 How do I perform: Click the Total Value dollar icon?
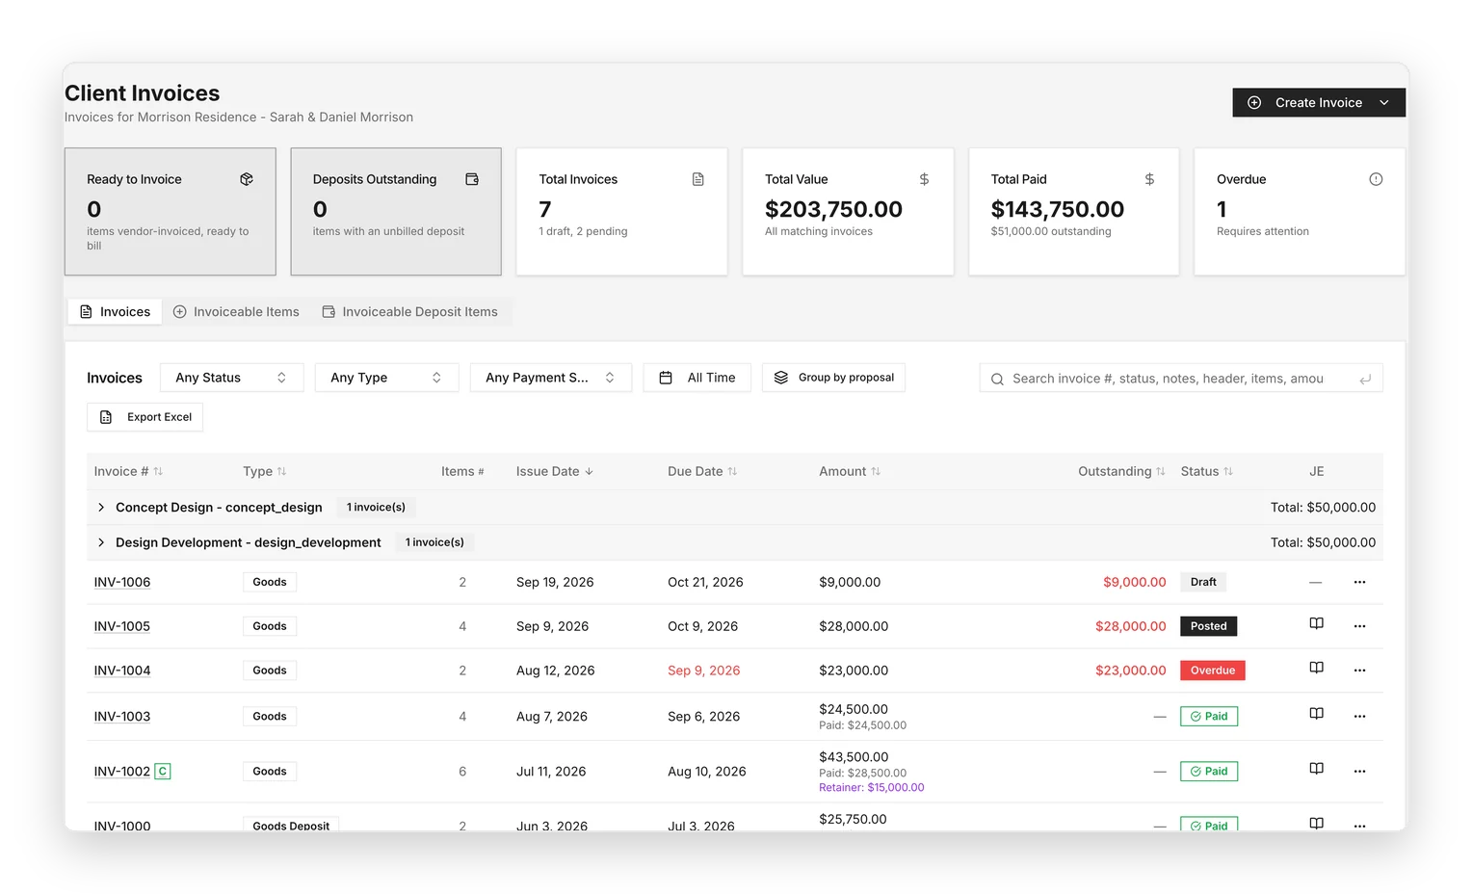coord(924,179)
